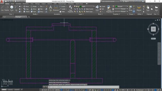The width and height of the screenshot is (162, 91).
Task: Click the Stretch tool
Action: [x=26, y=12]
